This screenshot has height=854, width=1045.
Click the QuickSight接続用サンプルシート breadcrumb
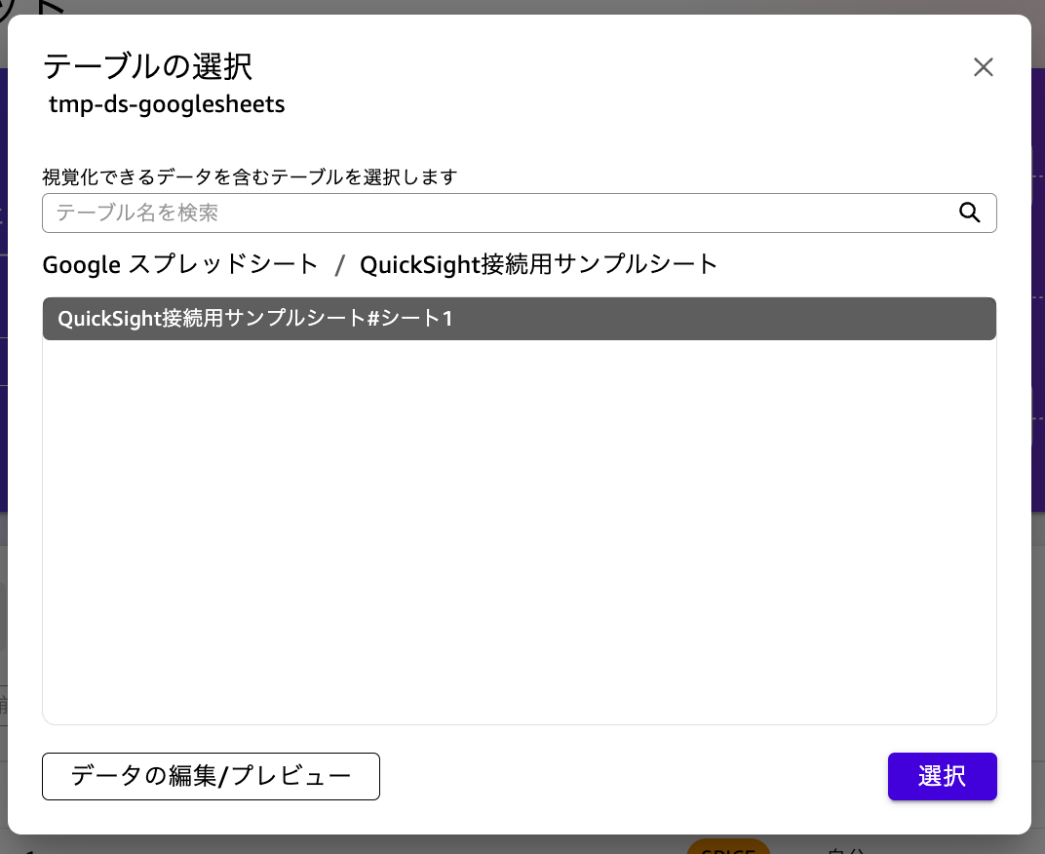538,263
